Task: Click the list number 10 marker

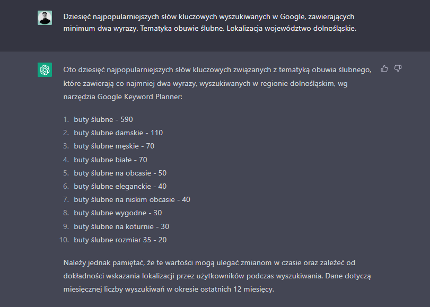Action: pos(64,240)
